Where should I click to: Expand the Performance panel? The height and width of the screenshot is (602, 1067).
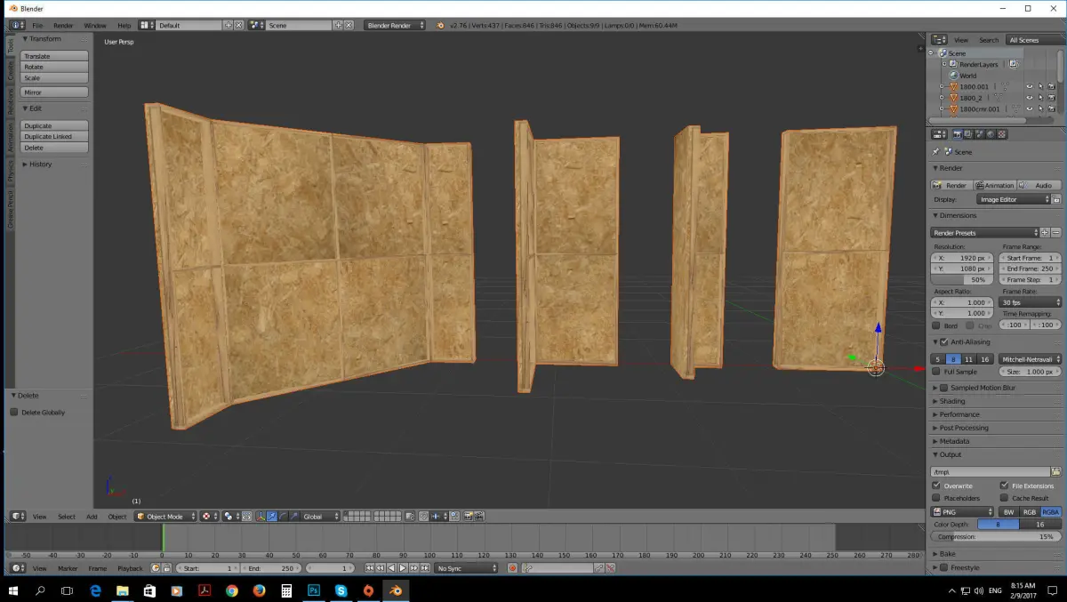(959, 414)
